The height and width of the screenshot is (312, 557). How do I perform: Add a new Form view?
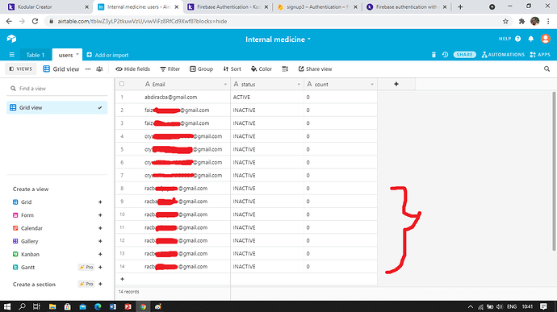point(100,215)
